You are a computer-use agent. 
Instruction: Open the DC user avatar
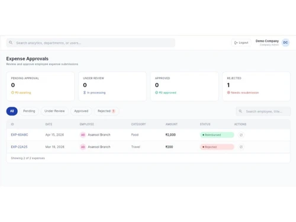[x=285, y=43]
